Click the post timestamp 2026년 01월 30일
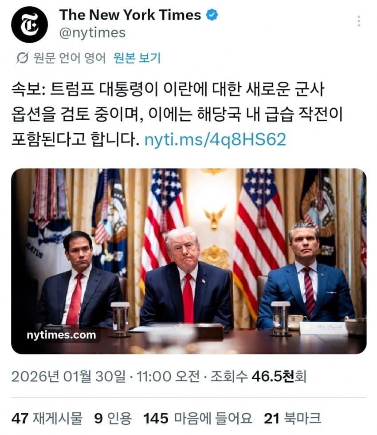377x435 pixels. 68,376
